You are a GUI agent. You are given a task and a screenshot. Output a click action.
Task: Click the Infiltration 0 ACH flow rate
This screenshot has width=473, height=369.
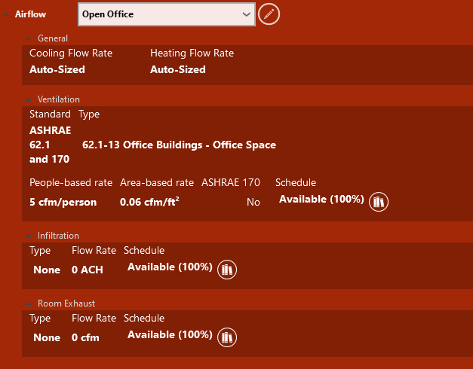[88, 270]
